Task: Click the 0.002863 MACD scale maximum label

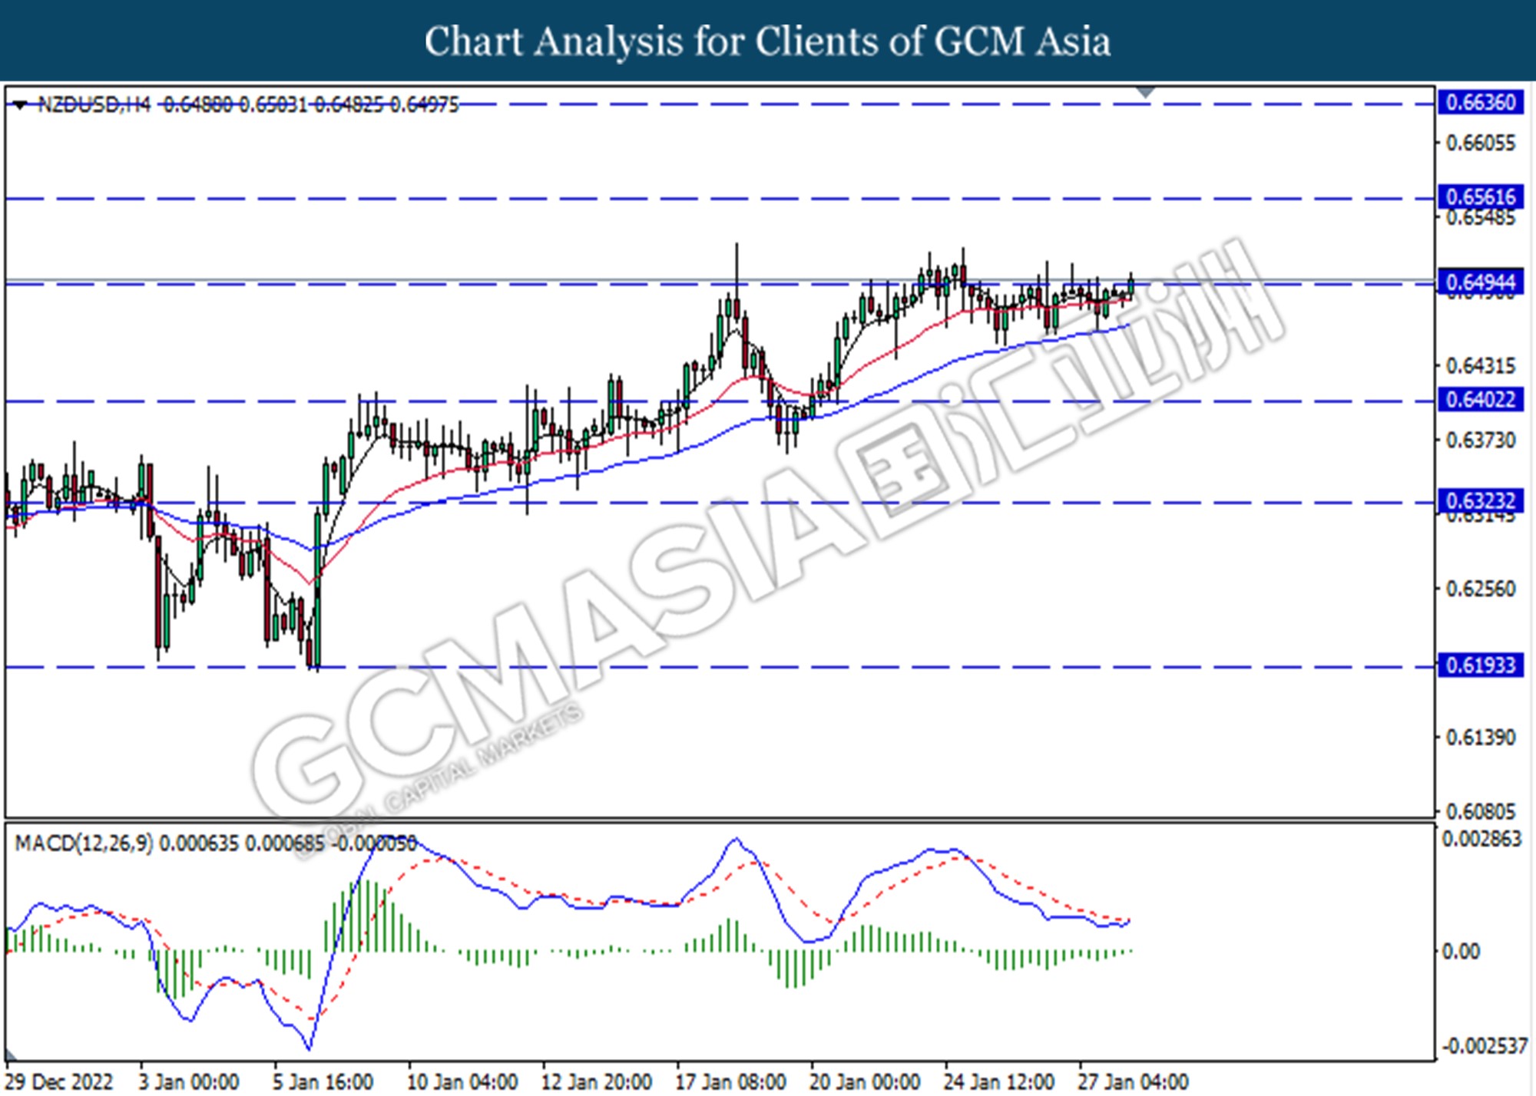Action: (x=1481, y=839)
